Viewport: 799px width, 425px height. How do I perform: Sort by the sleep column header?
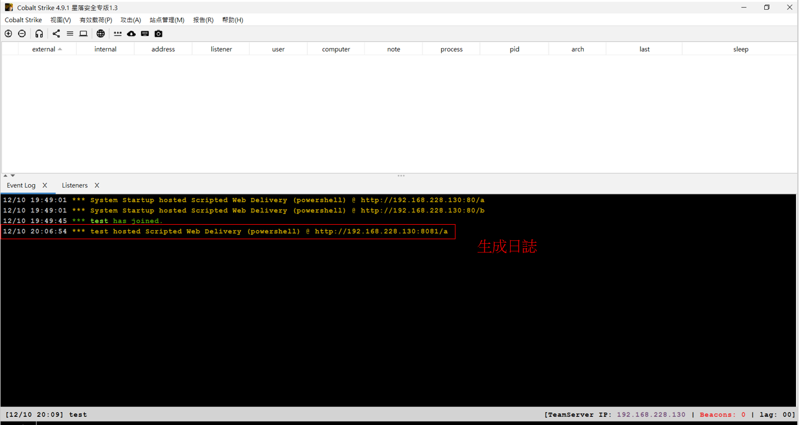click(x=740, y=49)
